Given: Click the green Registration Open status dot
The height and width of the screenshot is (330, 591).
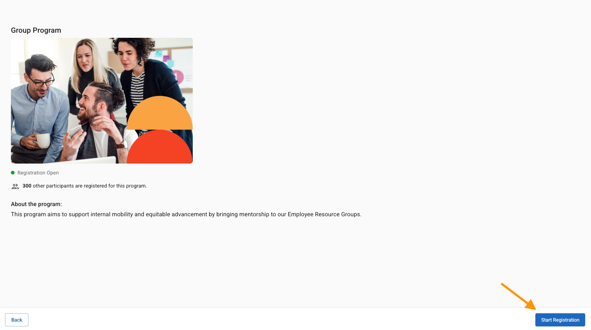Looking at the screenshot, I should point(13,173).
